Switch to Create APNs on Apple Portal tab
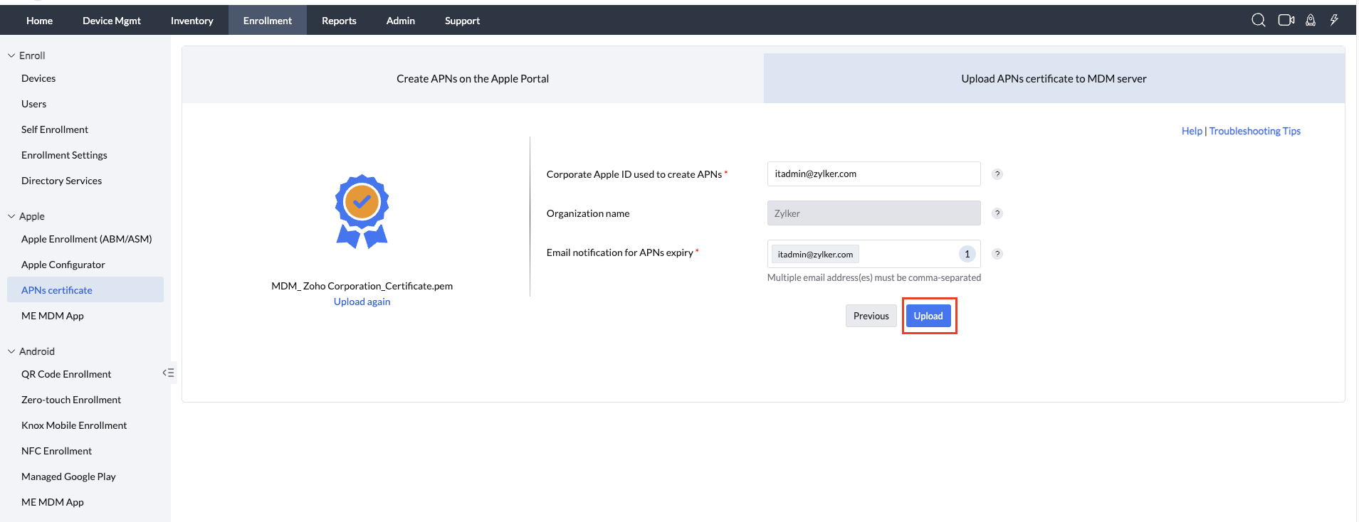This screenshot has width=1359, height=522. [473, 79]
